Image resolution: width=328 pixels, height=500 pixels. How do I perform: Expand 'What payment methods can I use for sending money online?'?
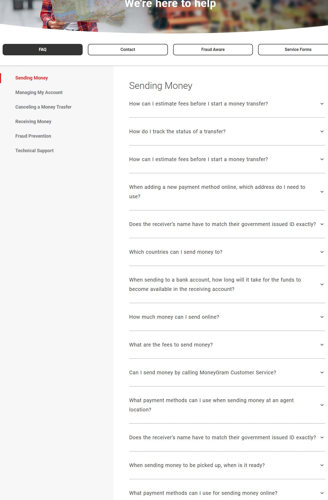(203, 493)
